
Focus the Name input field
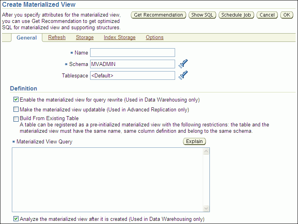pos(132,53)
